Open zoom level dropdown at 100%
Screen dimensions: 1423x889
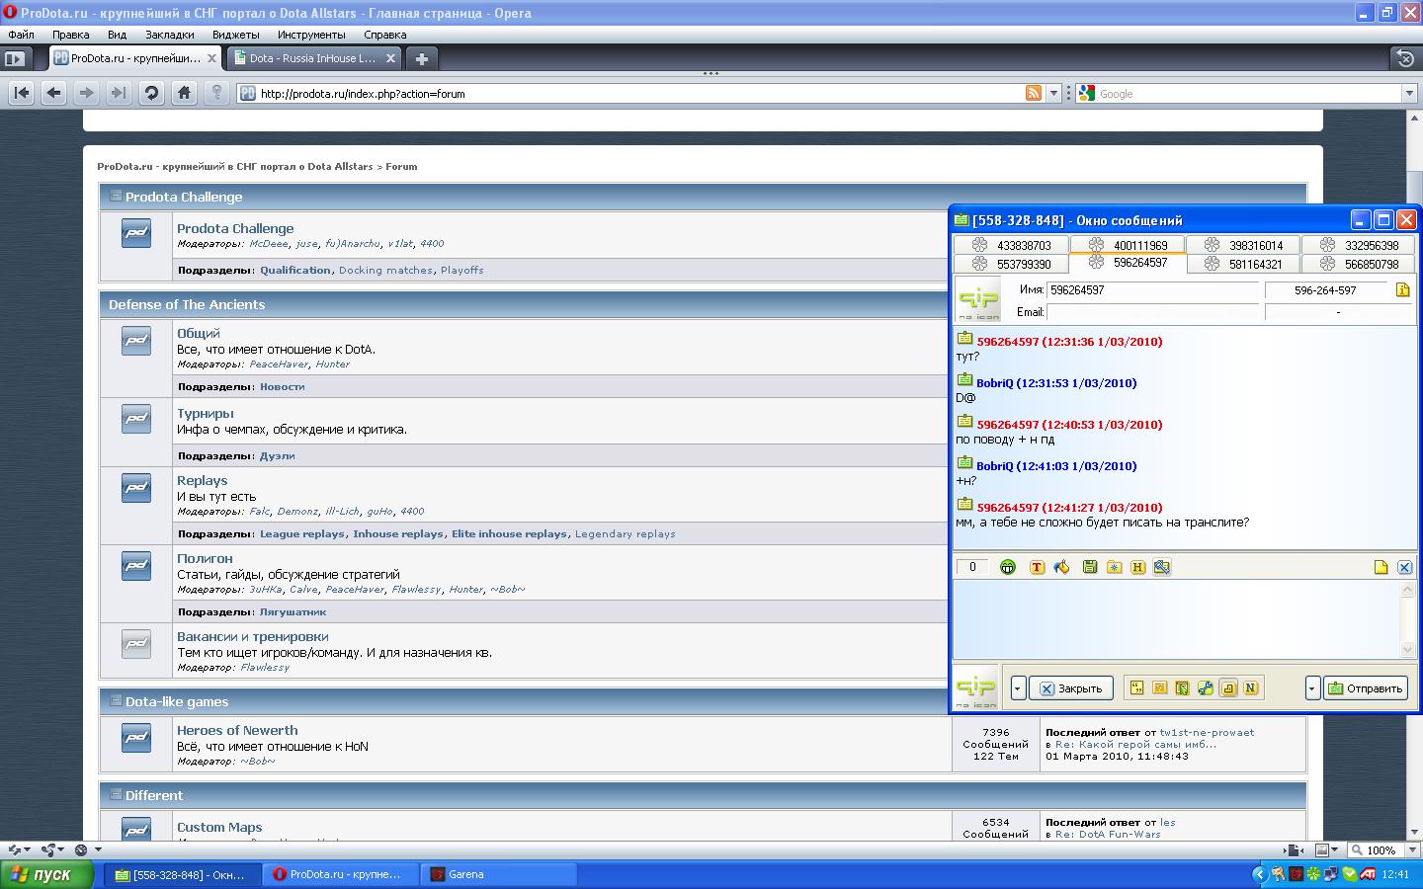(x=1410, y=849)
